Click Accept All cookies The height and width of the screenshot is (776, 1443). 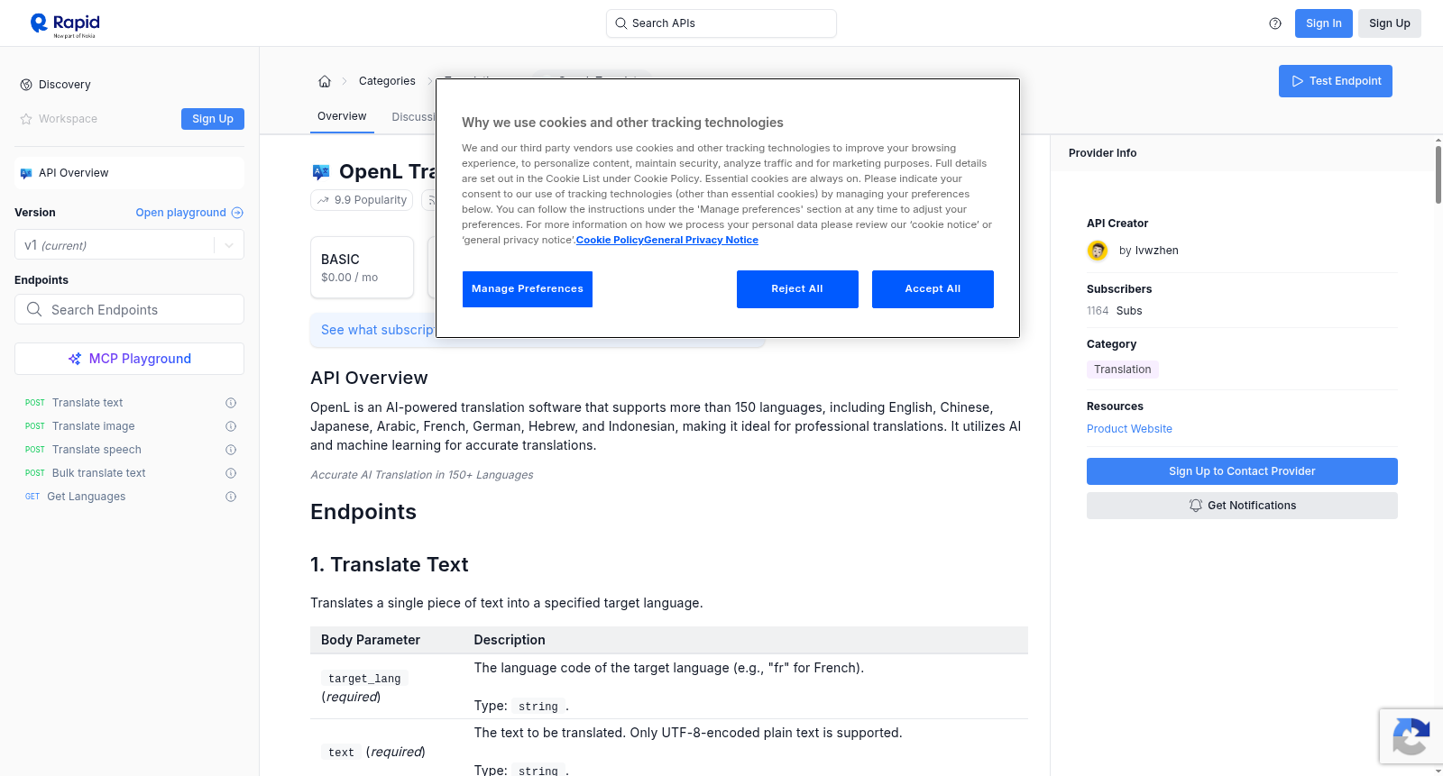pos(933,289)
